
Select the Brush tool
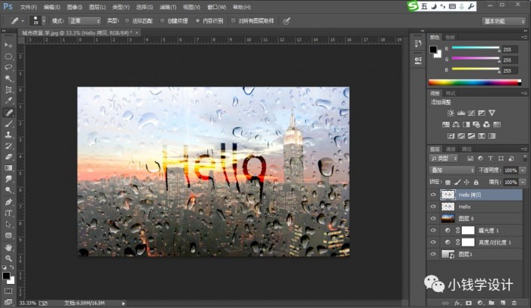8,124
